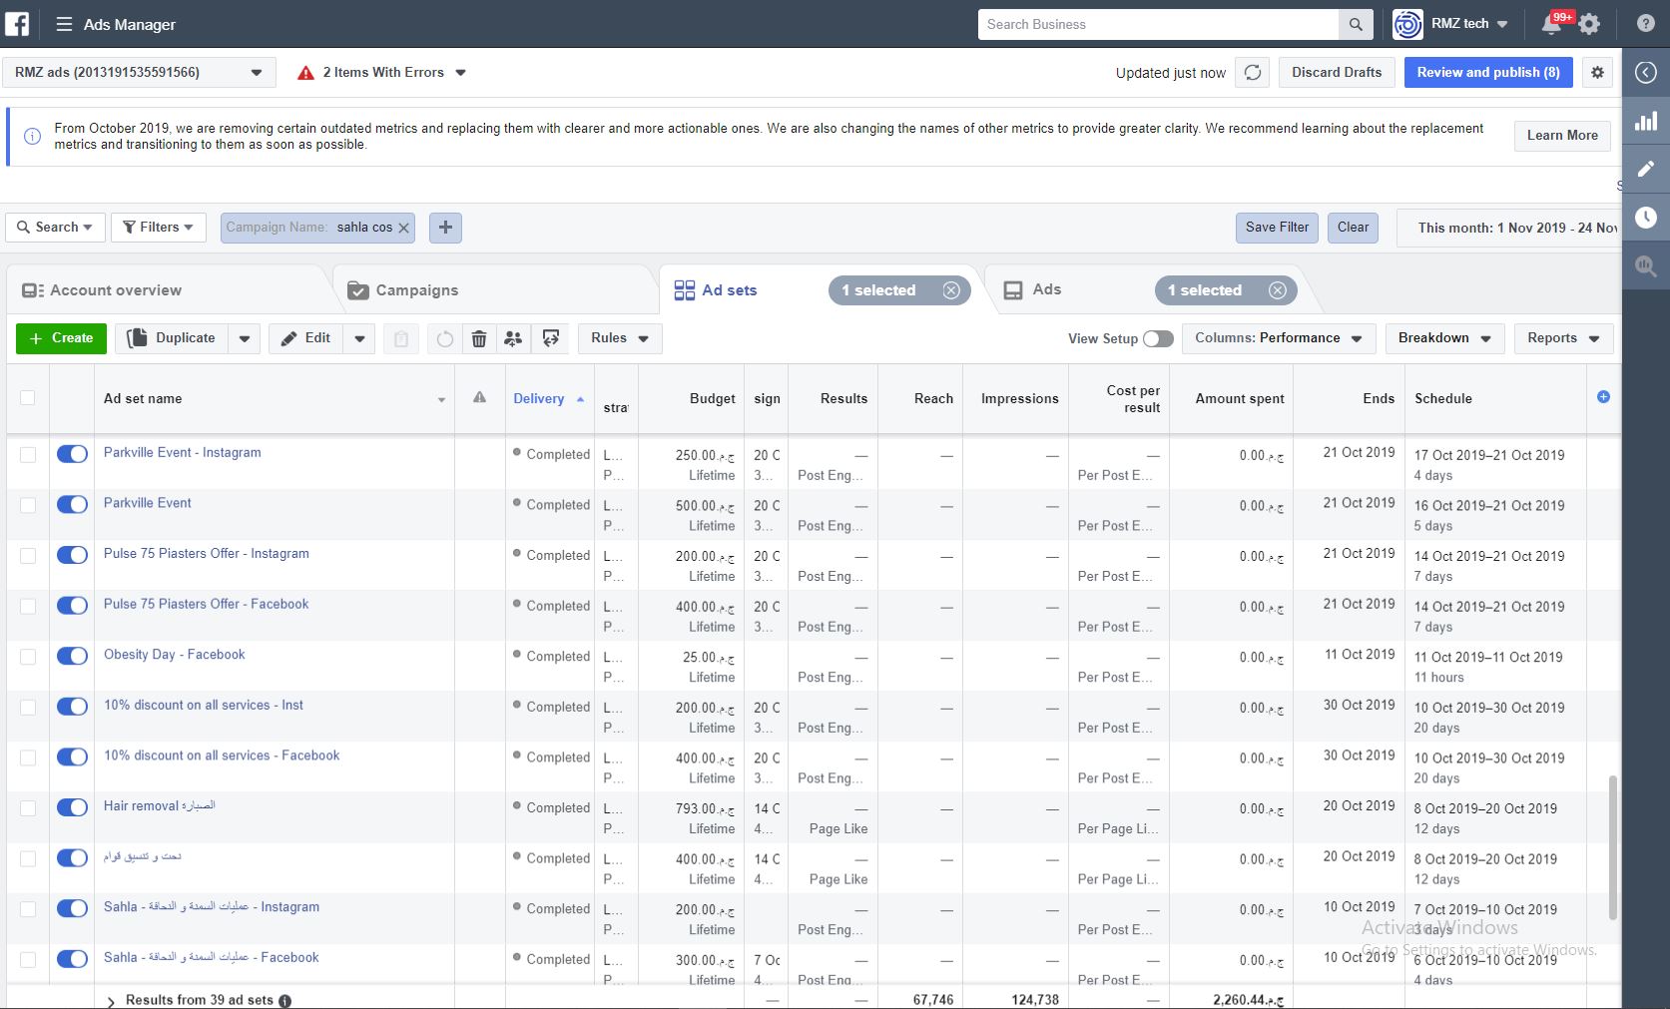
Task: Open the Edit options arrow
Action: [359, 338]
